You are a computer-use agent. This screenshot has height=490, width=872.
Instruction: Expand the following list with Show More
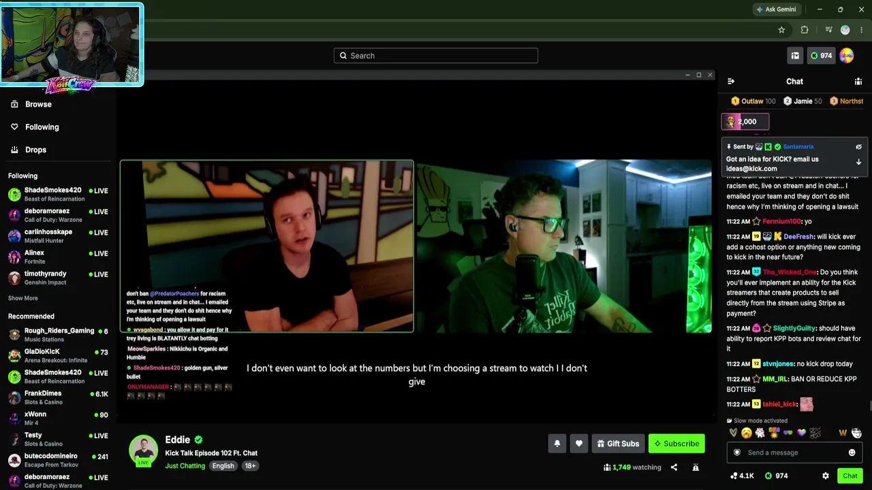(x=23, y=298)
